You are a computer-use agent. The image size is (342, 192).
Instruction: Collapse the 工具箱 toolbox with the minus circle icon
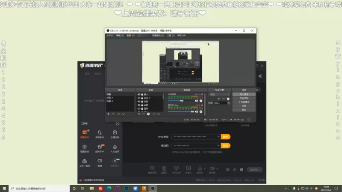[118, 123]
